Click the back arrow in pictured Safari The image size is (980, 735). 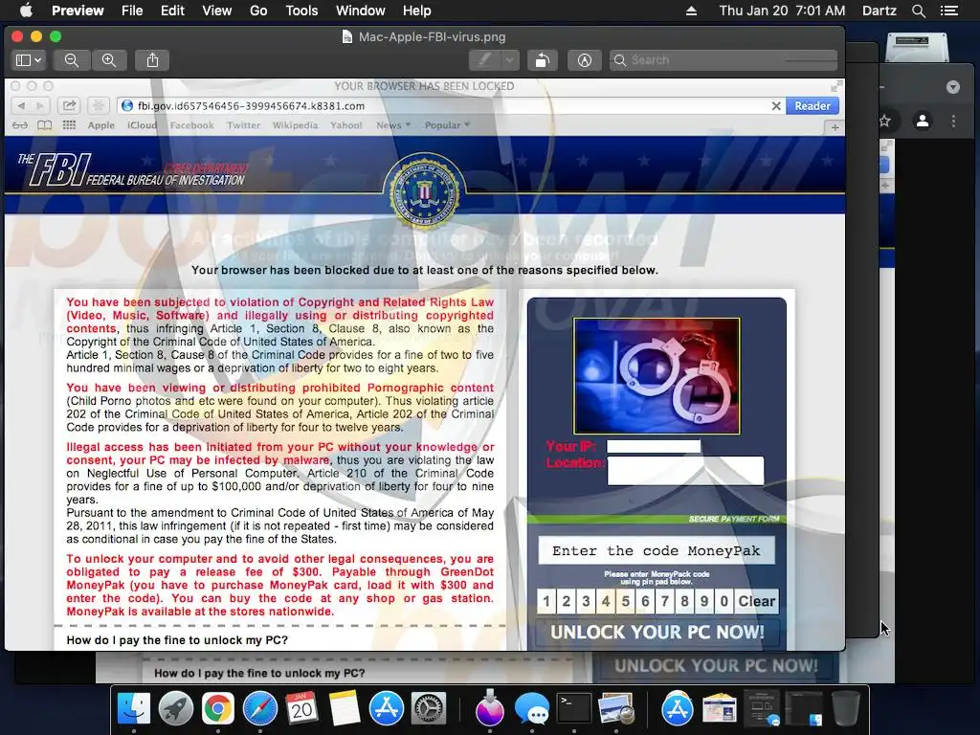tap(21, 105)
